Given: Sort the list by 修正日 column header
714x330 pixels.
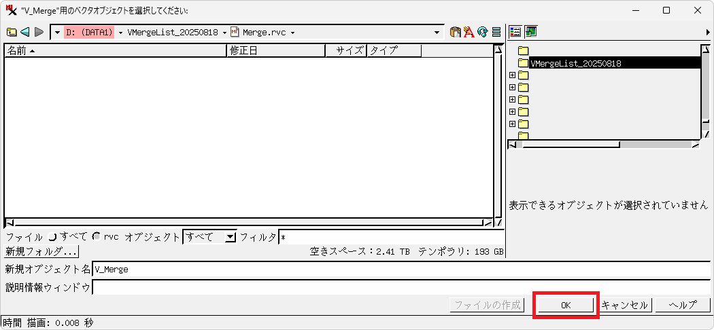Looking at the screenshot, I should 275,50.
